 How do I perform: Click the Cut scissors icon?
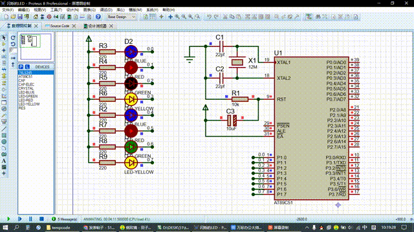coord(225,17)
